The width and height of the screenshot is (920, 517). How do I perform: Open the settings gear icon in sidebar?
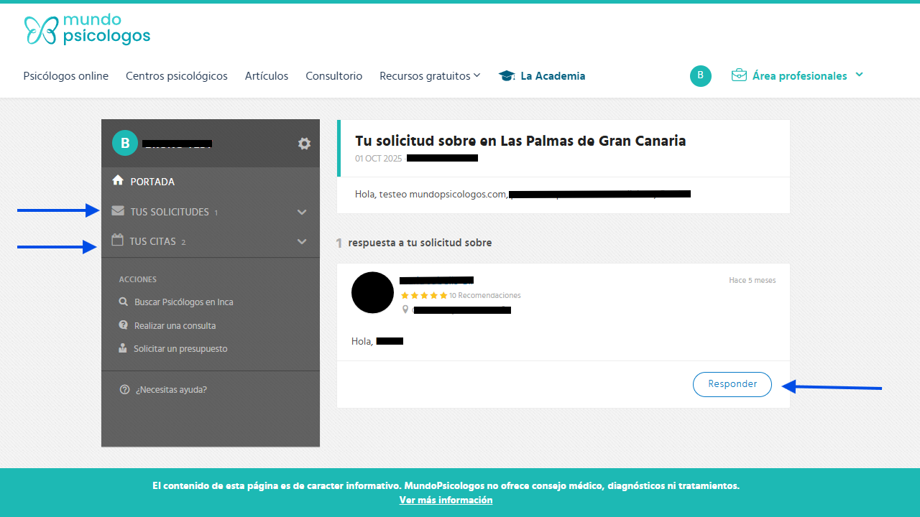click(x=304, y=144)
